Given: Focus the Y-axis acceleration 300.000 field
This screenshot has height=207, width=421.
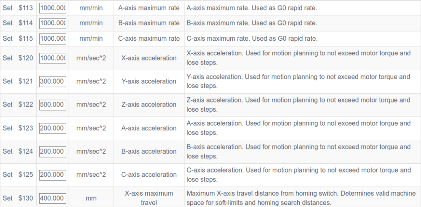Looking at the screenshot, I should (53, 81).
